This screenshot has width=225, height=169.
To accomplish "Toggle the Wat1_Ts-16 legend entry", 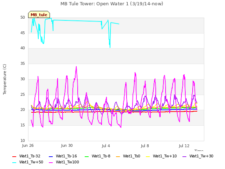I will 63,156.
